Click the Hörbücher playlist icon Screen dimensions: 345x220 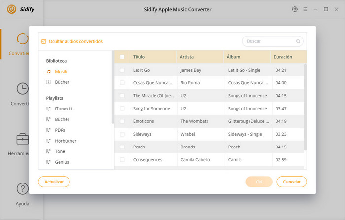point(48,141)
